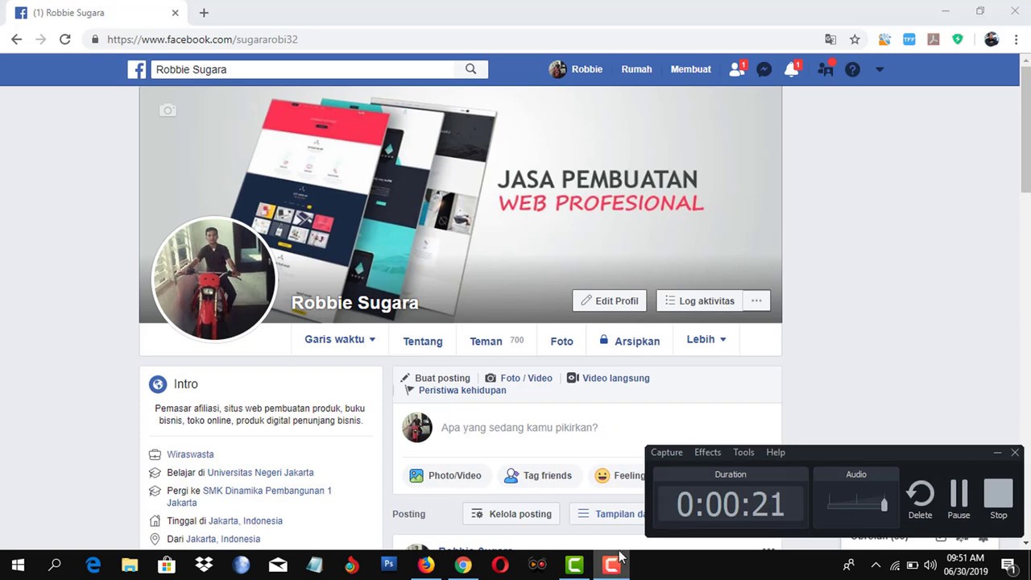
Task: Pause the recording
Action: click(959, 499)
